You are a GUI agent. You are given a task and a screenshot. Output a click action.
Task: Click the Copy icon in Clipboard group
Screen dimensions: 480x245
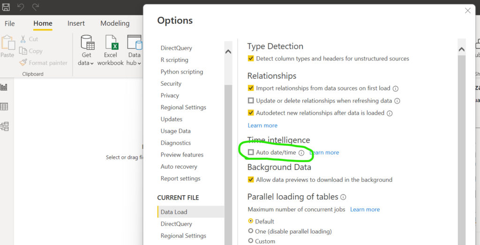[23, 51]
